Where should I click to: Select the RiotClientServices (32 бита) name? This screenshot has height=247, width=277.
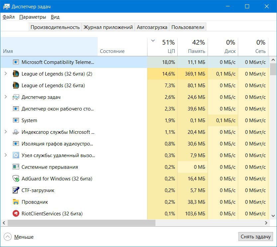point(52,213)
